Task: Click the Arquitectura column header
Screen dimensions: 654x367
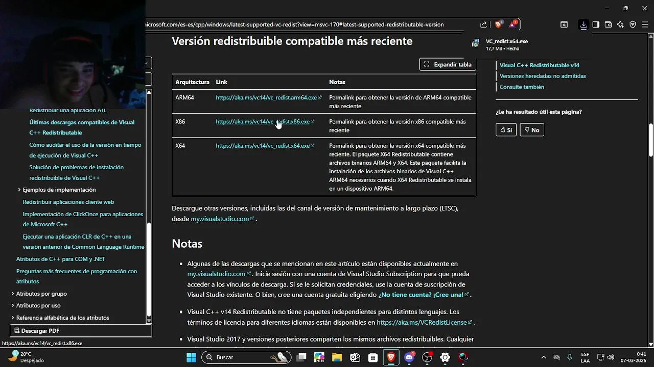Action: pos(192,82)
